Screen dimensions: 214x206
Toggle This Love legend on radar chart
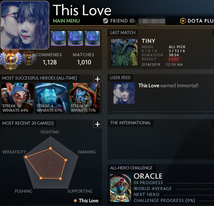pyautogui.click(x=86, y=200)
